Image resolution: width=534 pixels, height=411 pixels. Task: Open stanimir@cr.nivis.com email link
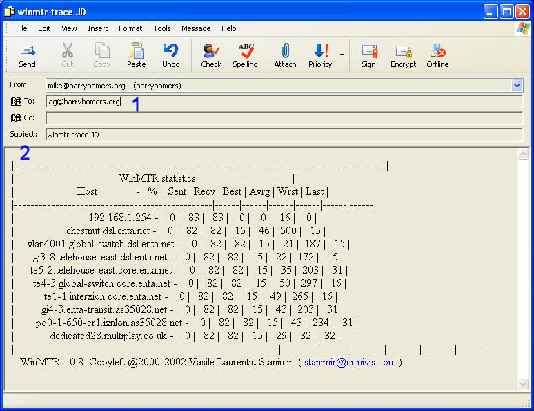tap(350, 362)
